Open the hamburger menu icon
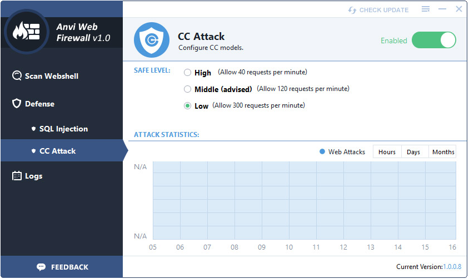This screenshot has height=279, width=469. pos(426,9)
